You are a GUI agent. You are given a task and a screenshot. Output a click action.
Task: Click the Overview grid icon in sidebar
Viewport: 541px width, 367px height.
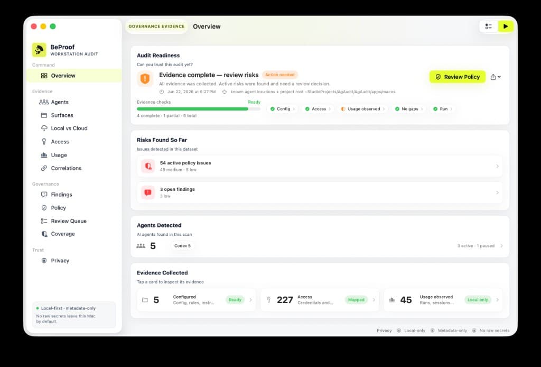pos(44,76)
